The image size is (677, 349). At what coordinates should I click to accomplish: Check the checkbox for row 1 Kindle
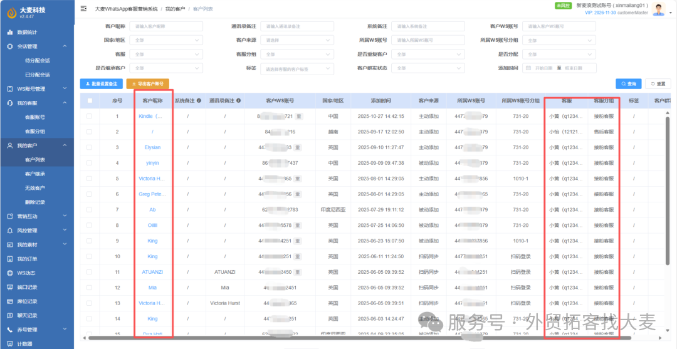tap(90, 116)
